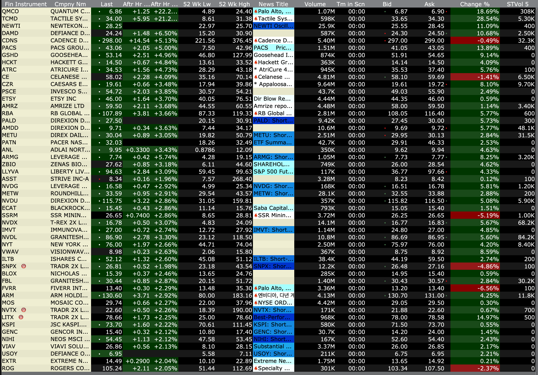Click the NVDL last price 86.90
This screenshot has width=538, height=375.
pos(113,237)
